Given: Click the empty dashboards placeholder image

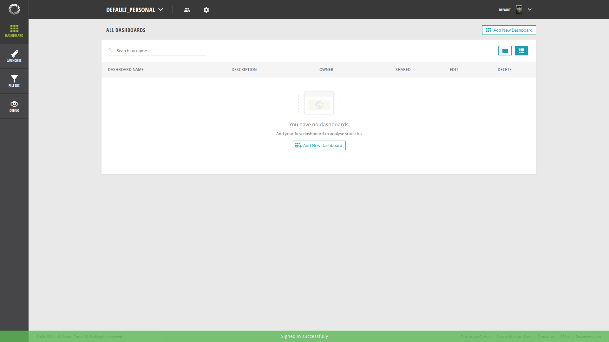Looking at the screenshot, I should click(x=319, y=103).
